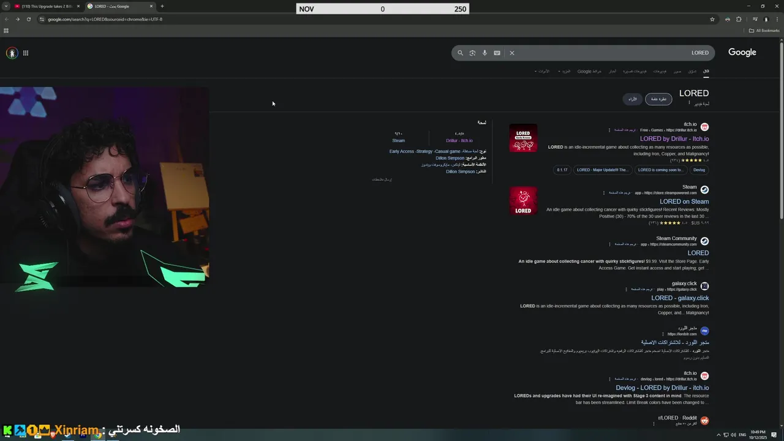Image resolution: width=784 pixels, height=441 pixels.
Task: Open 'خرائط Google' Maps tab
Action: pyautogui.click(x=589, y=71)
